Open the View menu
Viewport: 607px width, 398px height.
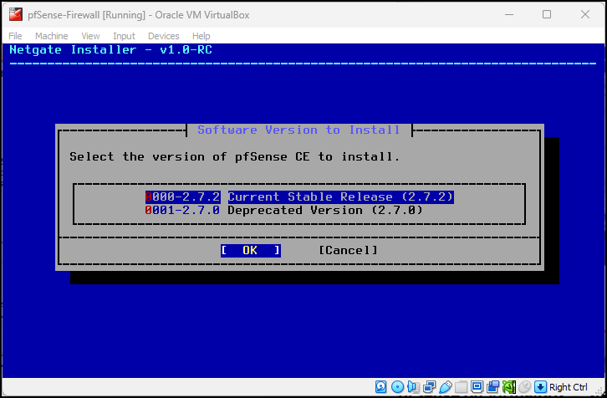coord(90,36)
